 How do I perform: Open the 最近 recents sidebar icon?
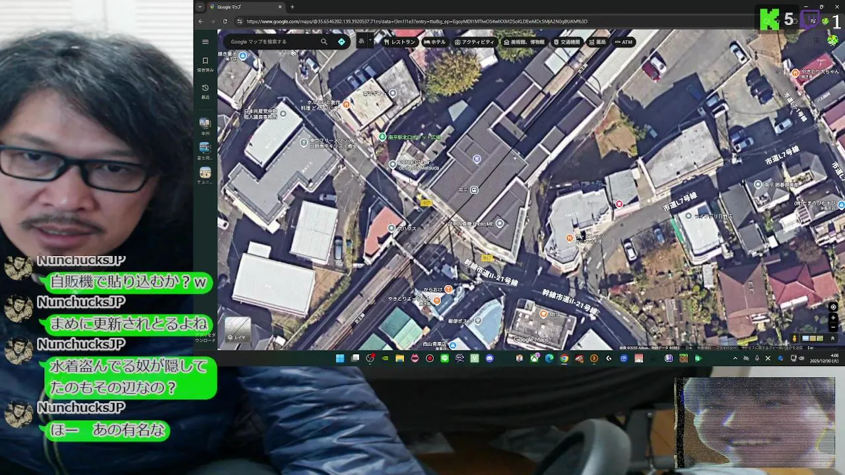(x=205, y=91)
